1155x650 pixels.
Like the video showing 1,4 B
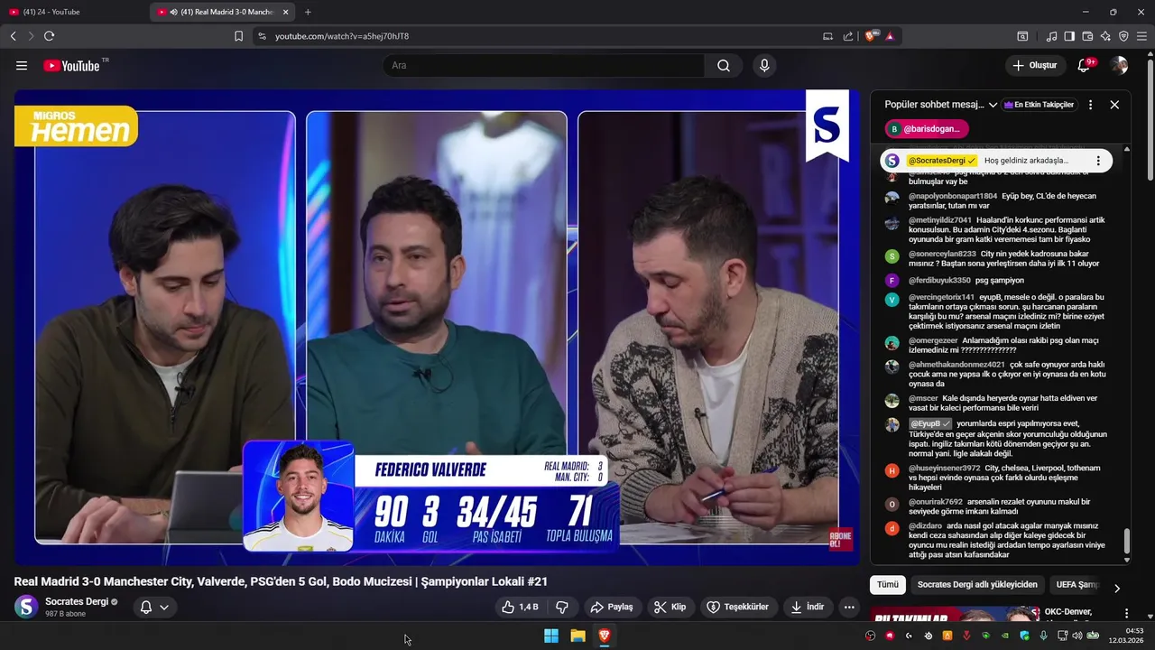pos(520,607)
